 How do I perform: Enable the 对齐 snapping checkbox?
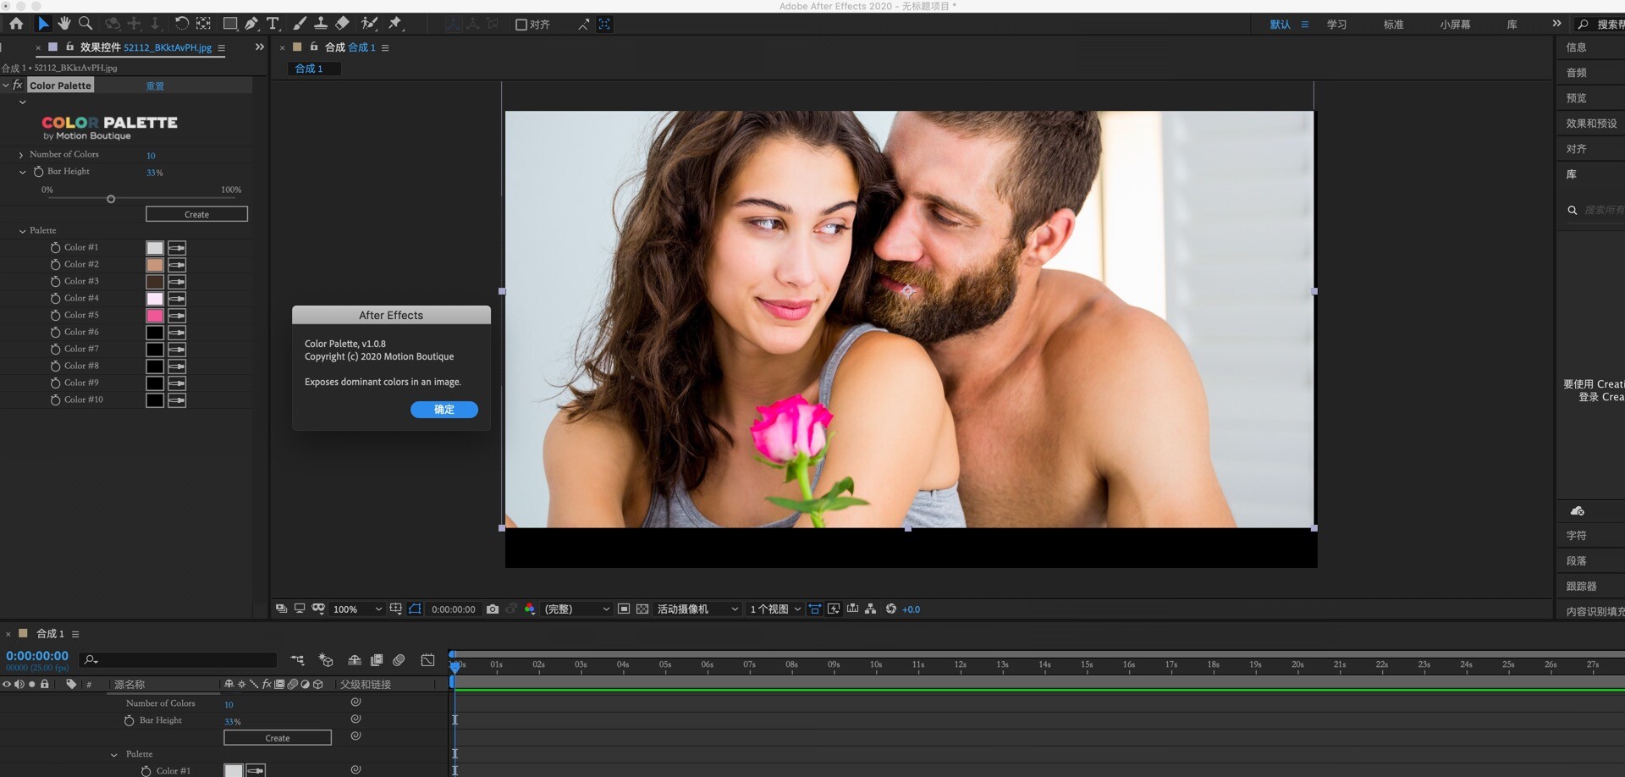tap(521, 25)
